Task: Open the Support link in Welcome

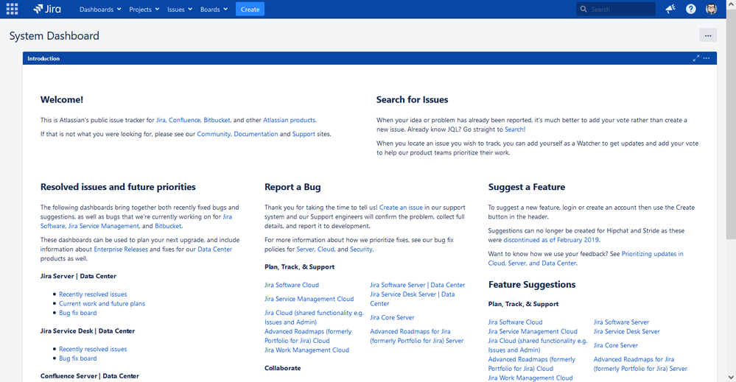Action: [x=304, y=134]
